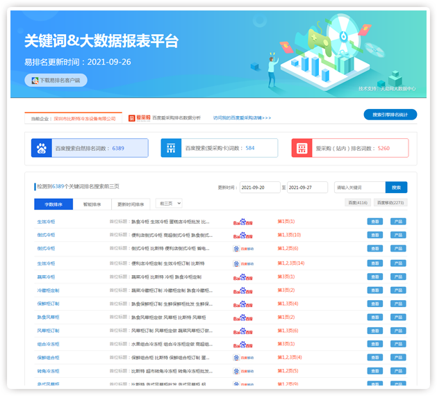
Task: Filter results by 百度移动(2273)
Action: [x=391, y=203]
